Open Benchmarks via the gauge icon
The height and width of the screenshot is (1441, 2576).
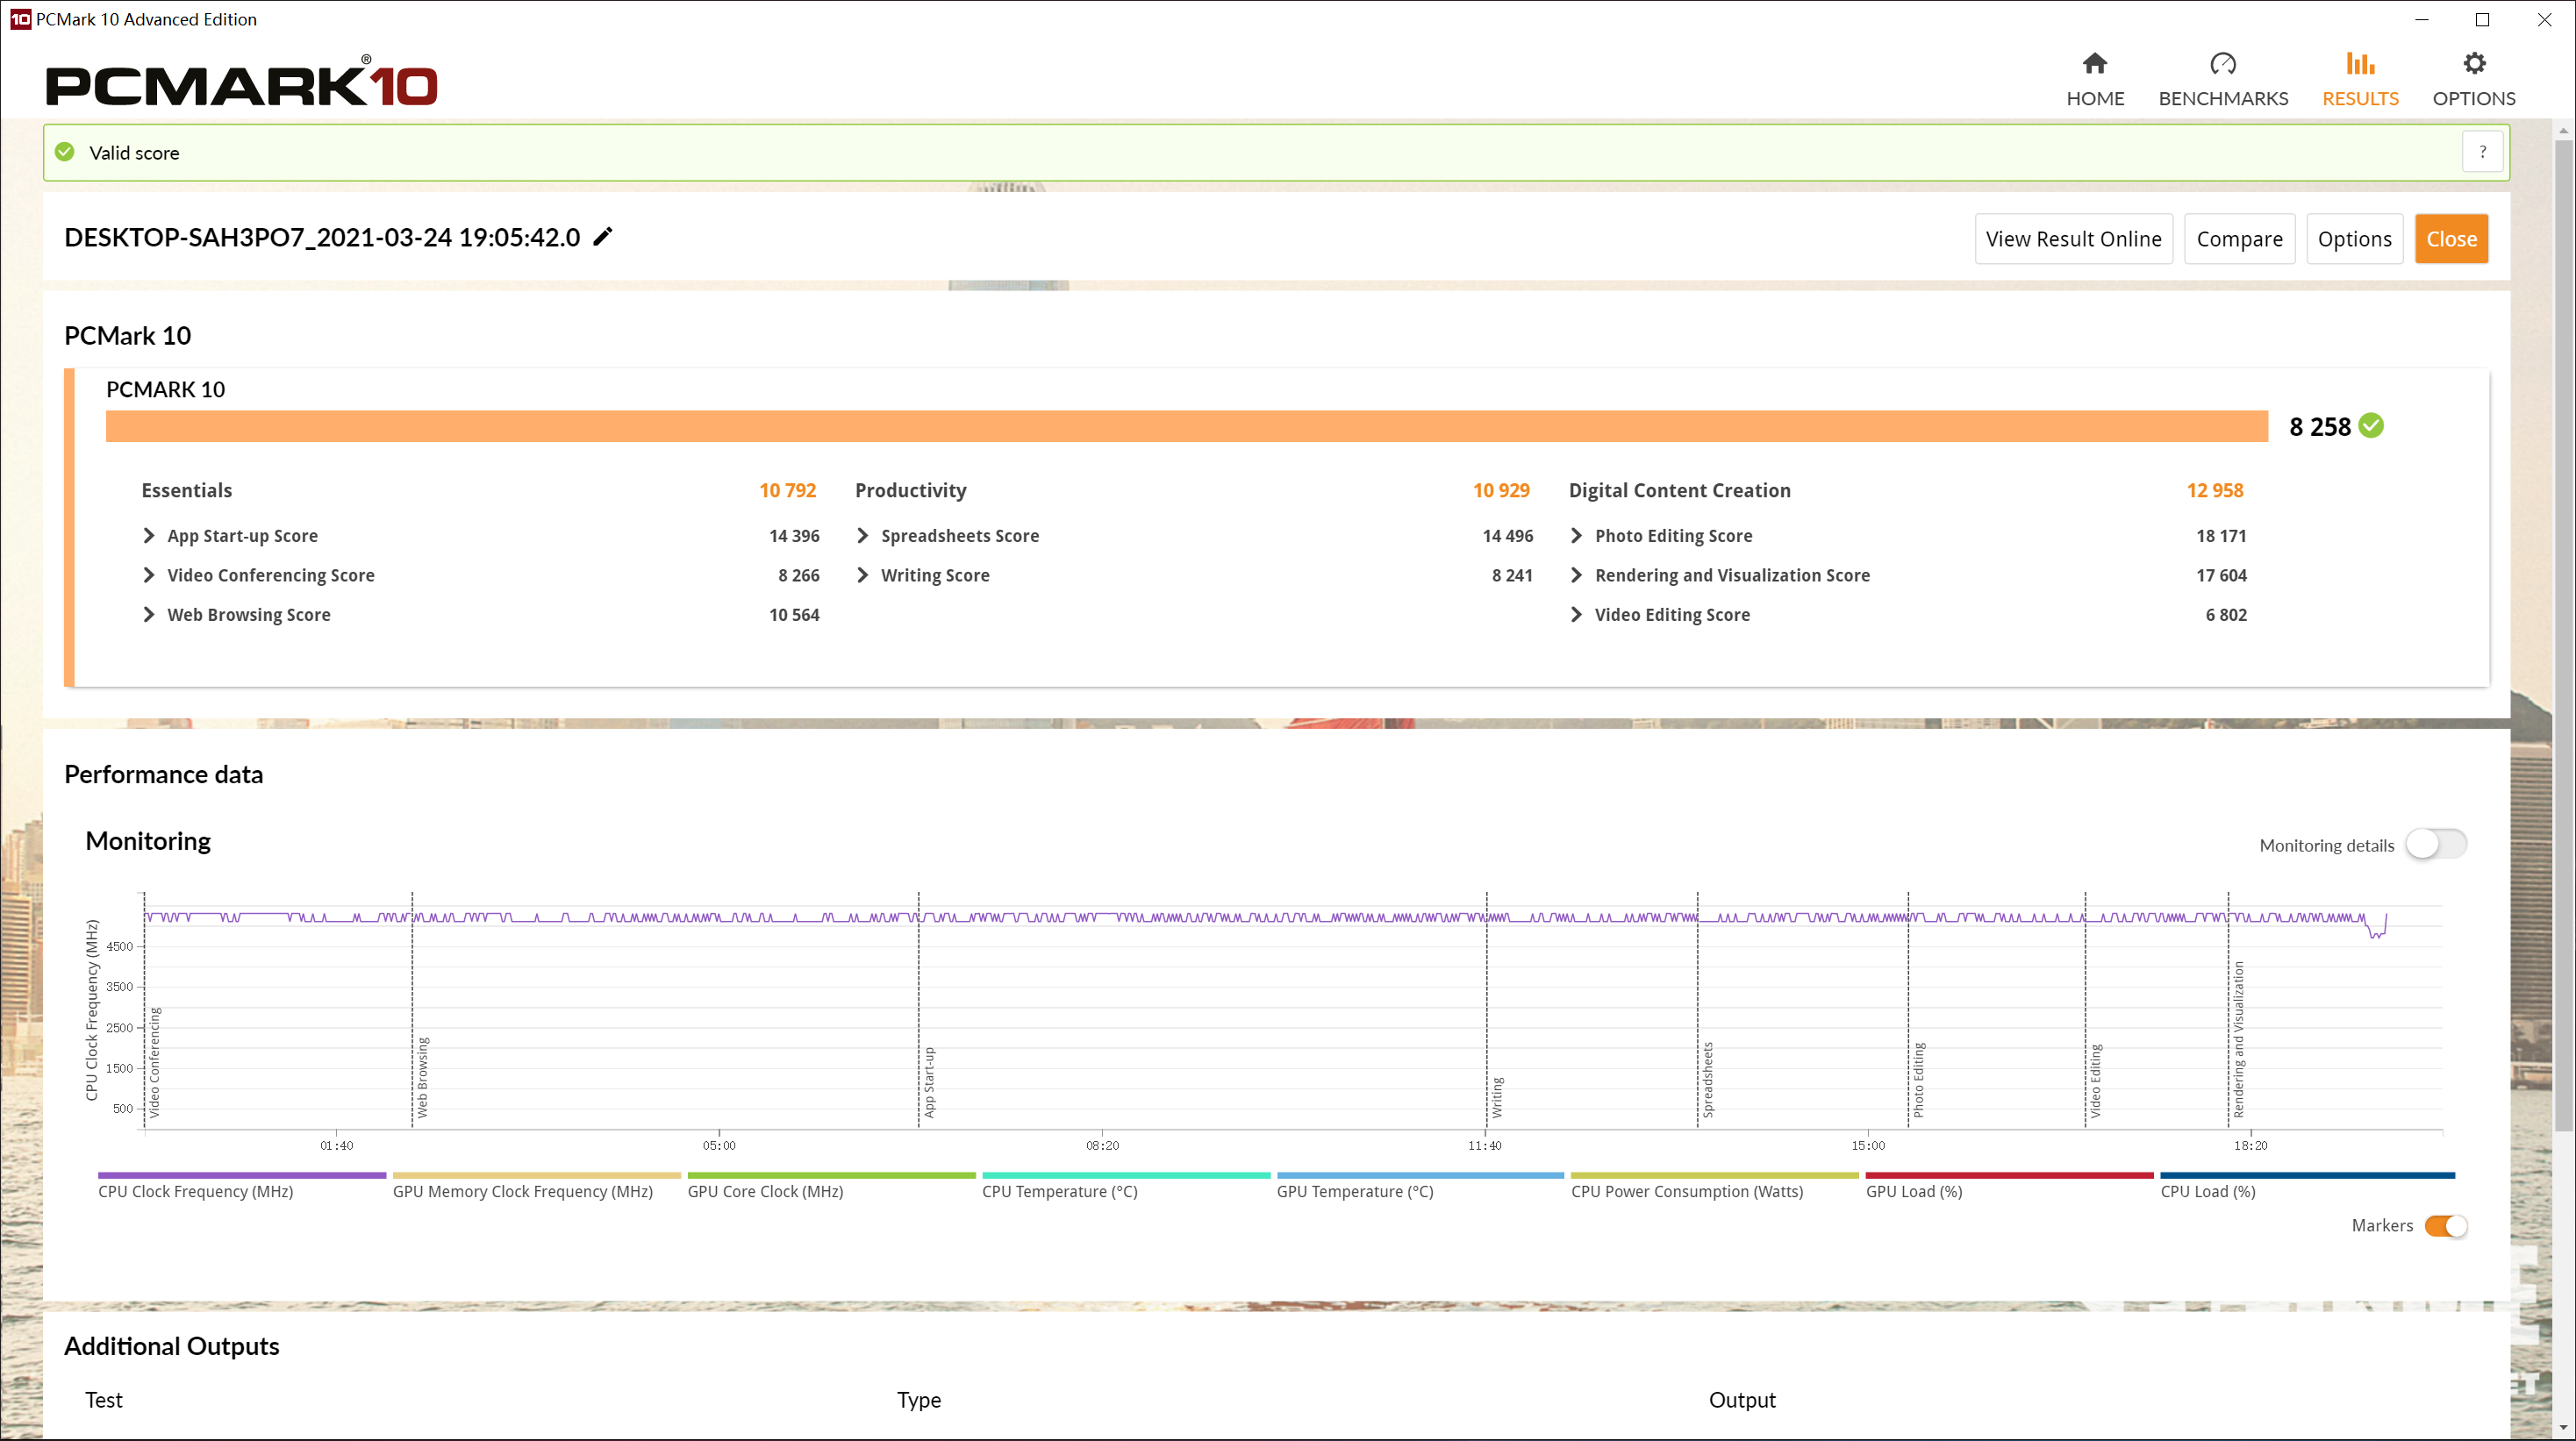2222,64
